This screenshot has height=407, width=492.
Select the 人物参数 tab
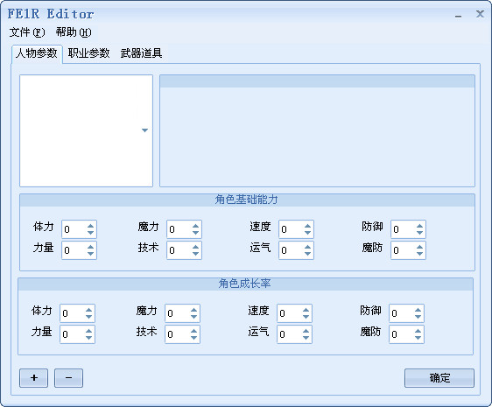[x=37, y=53]
